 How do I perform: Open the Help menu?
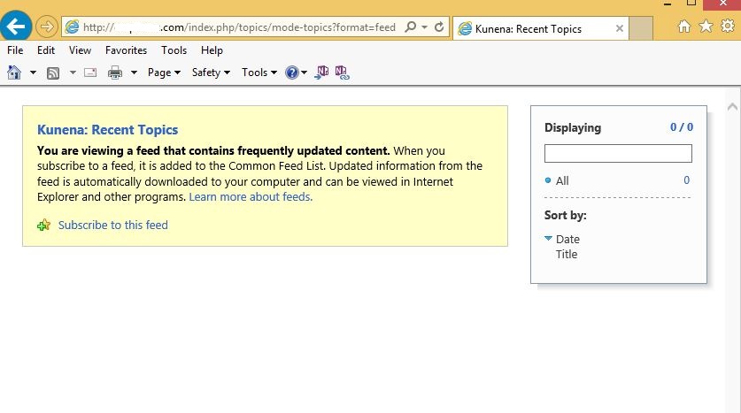(x=212, y=50)
